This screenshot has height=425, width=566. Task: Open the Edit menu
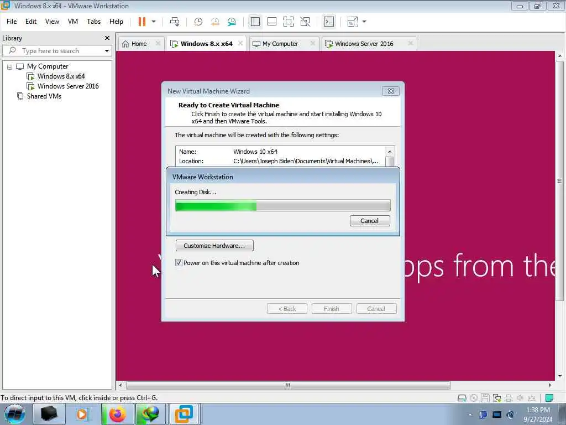click(x=31, y=22)
